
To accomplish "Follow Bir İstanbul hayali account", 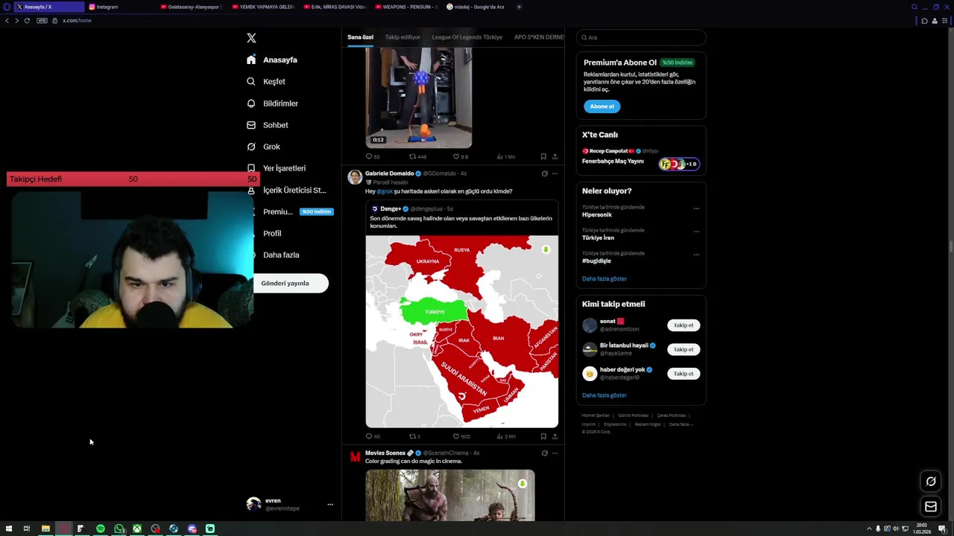I will [683, 349].
